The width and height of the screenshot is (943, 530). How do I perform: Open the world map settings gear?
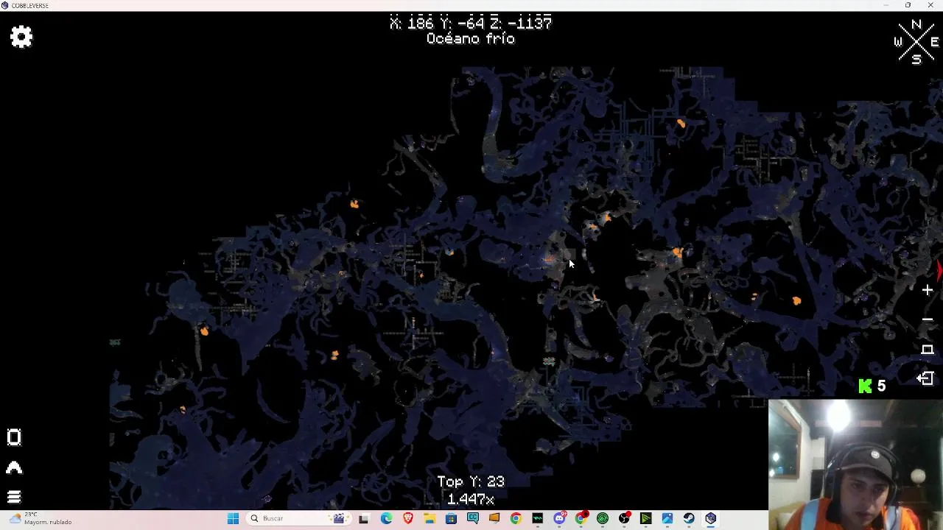click(21, 37)
